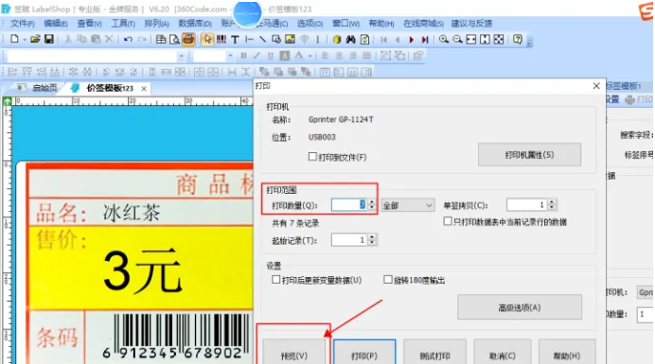This screenshot has height=364, width=655.
Task: Save the label with the floppy icon
Action: coord(49,40)
